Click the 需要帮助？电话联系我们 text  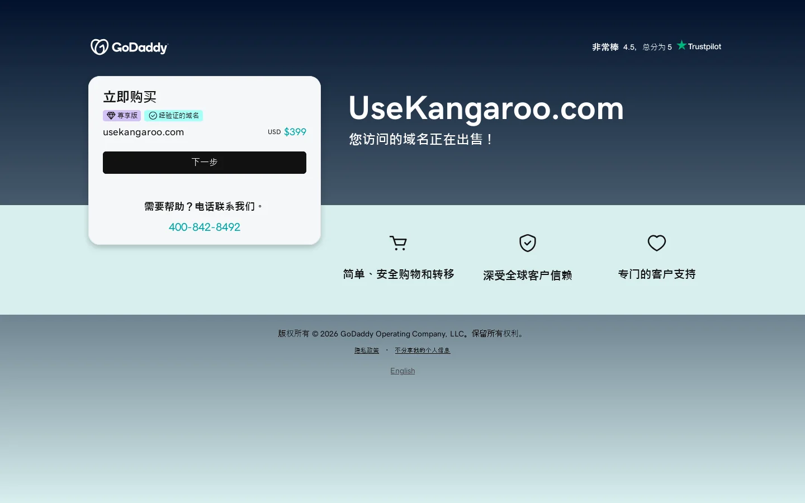pyautogui.click(x=205, y=207)
